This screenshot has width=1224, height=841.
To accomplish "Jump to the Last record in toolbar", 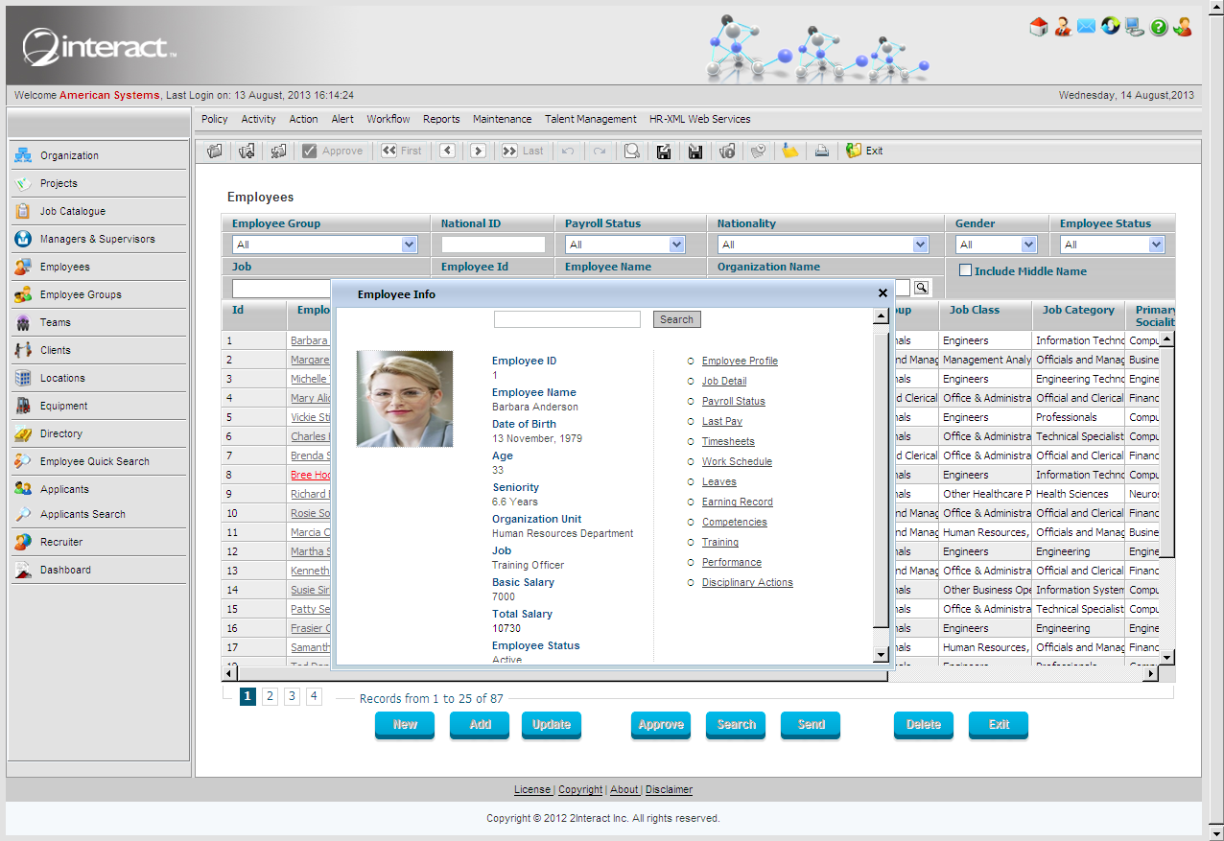I will click(x=523, y=151).
